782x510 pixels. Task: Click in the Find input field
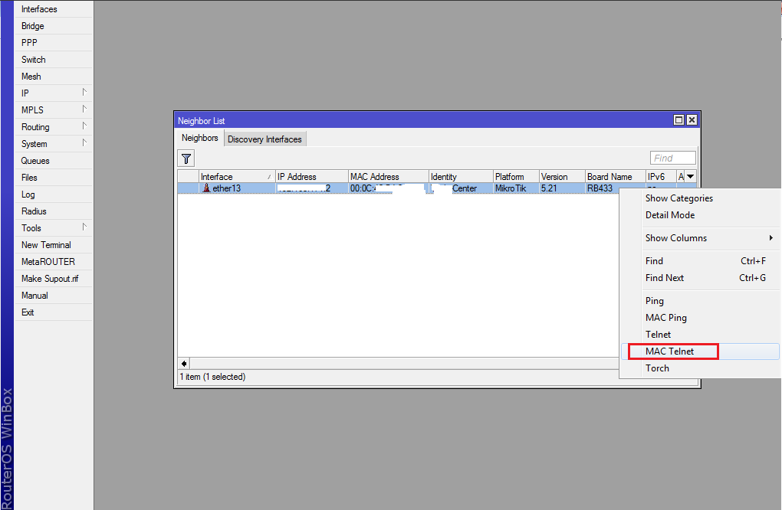coord(672,159)
